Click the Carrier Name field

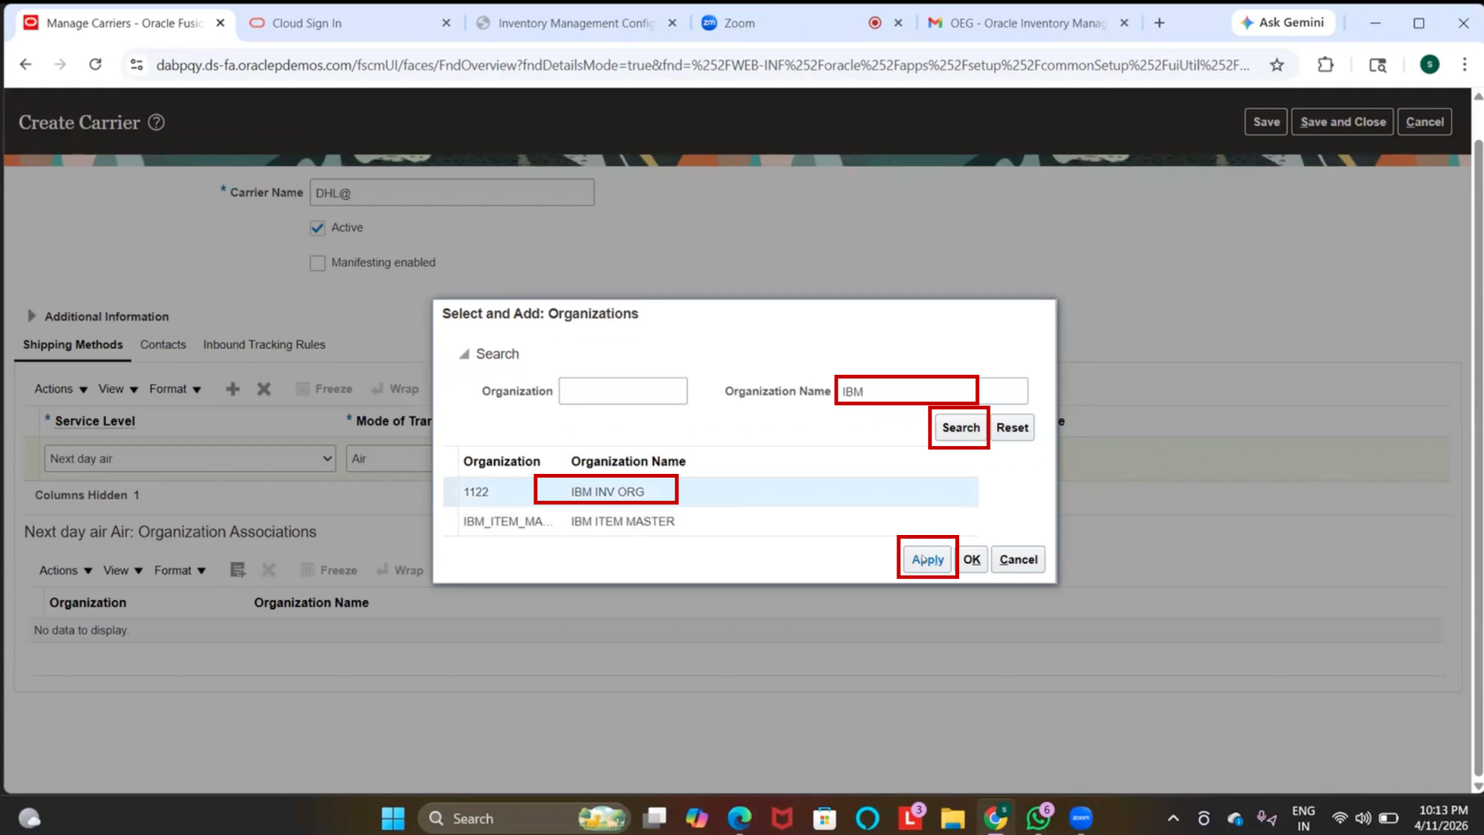(452, 193)
